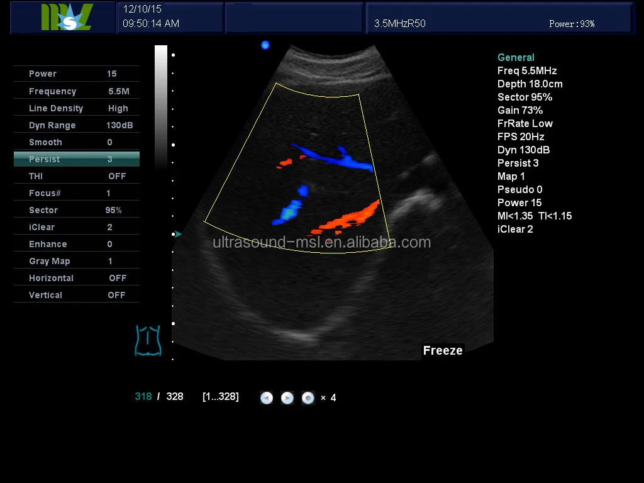
Task: Click the Freeze label on the scan
Action: 443,351
